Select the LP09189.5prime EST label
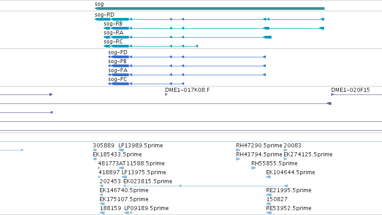 point(146,208)
